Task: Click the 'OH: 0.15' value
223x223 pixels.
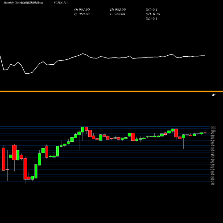Action: click(x=153, y=14)
